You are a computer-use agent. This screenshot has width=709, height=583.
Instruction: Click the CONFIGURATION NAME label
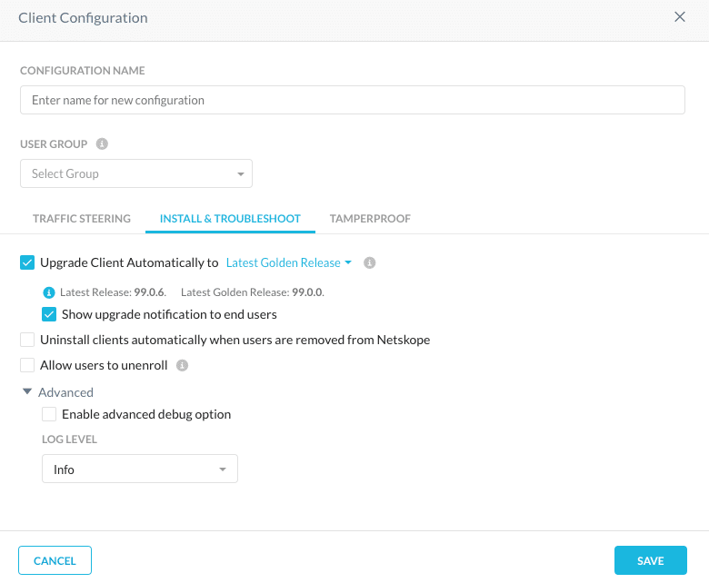click(x=83, y=71)
